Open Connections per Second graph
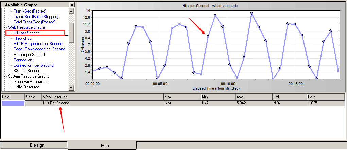Screen dimensions: 347x150 pyautogui.click(x=33, y=65)
